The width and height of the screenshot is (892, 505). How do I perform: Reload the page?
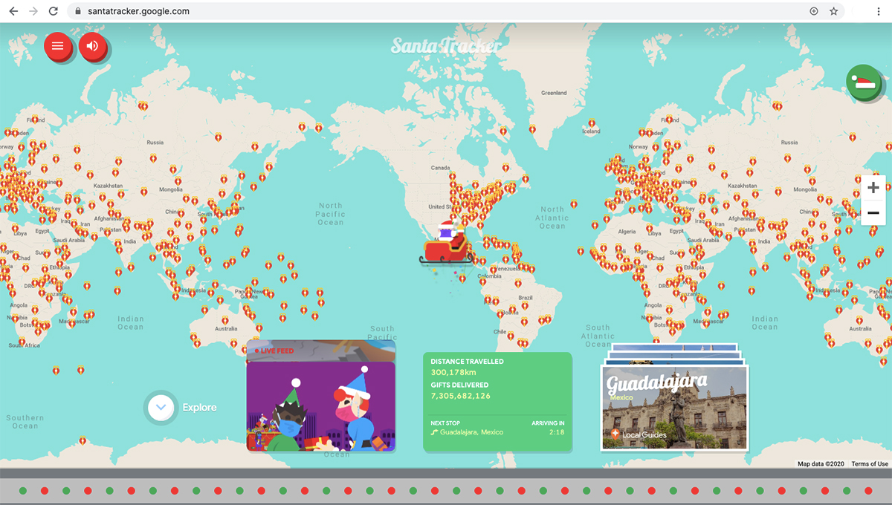pyautogui.click(x=53, y=11)
